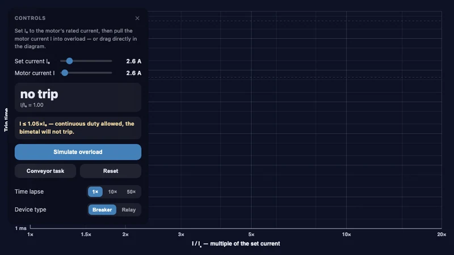Click the 1 ms y-axis label

pyautogui.click(x=21, y=228)
